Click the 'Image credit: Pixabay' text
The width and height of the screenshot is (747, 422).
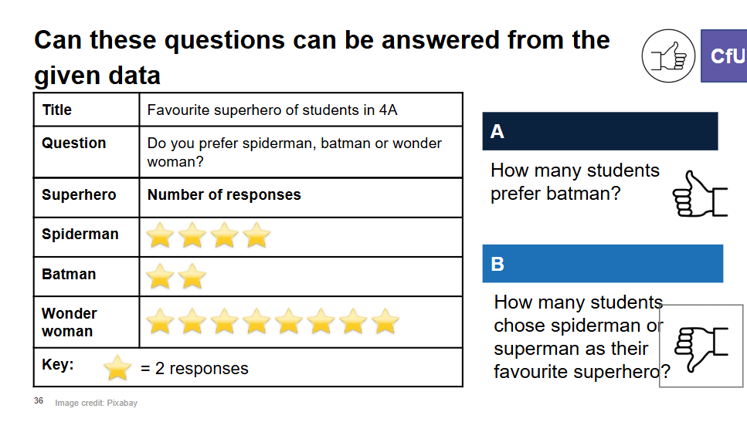(x=97, y=403)
